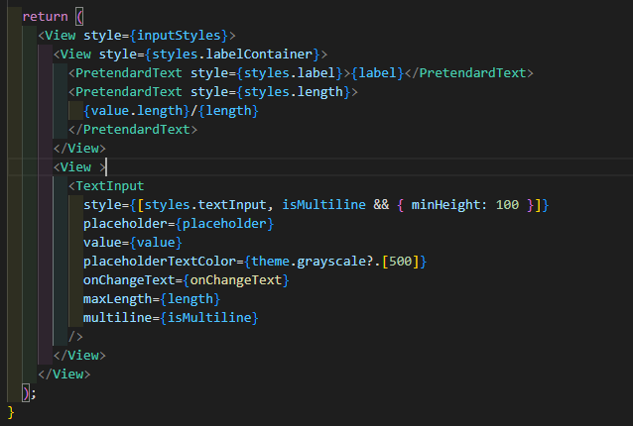Click the 'onChangeText={onChangeText}' attribute line
This screenshot has height=426, width=633.
click(187, 280)
